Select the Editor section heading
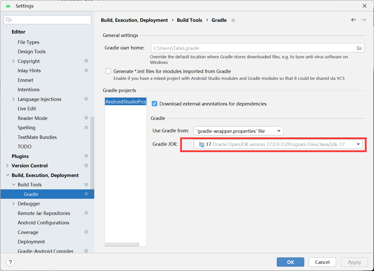The image size is (374, 271). tap(18, 32)
